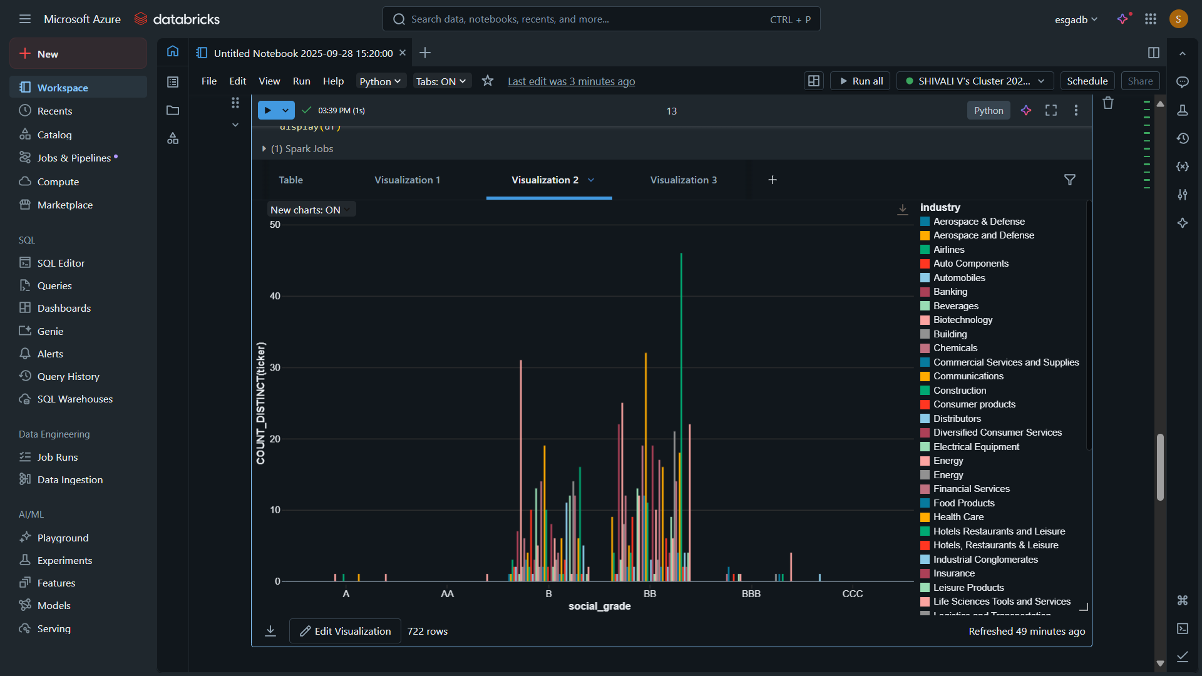Click Edit Visualization button
The height and width of the screenshot is (676, 1202).
point(345,631)
